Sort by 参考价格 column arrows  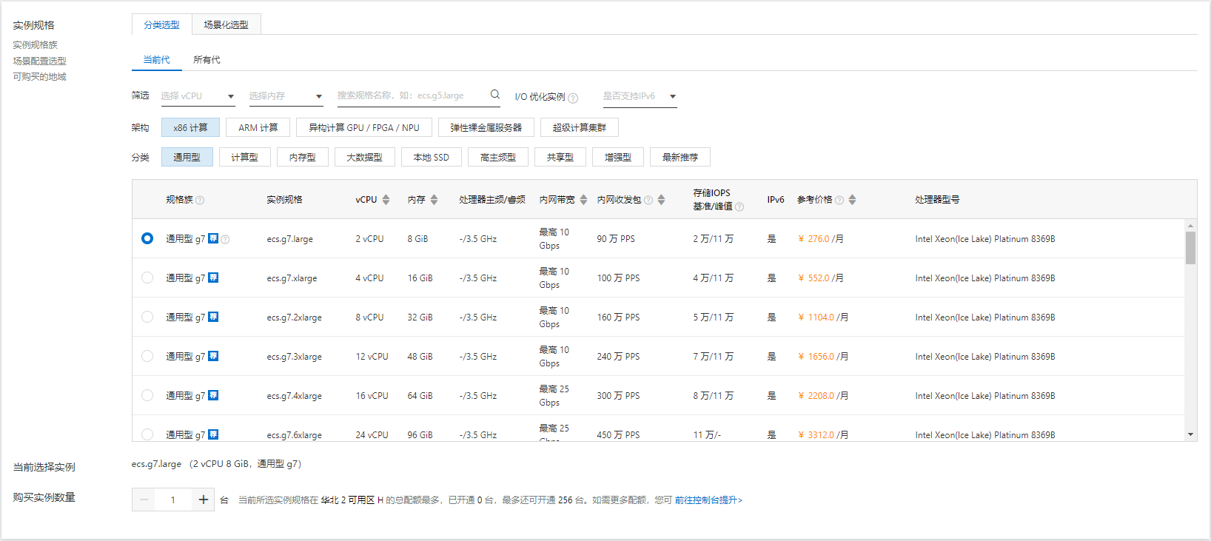point(852,200)
